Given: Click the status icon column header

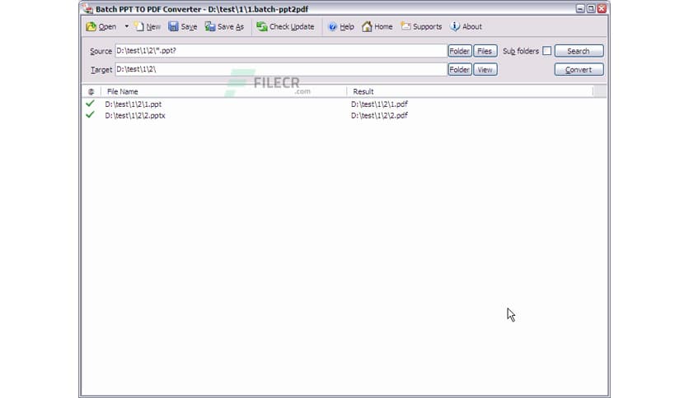Looking at the screenshot, I should (x=91, y=91).
